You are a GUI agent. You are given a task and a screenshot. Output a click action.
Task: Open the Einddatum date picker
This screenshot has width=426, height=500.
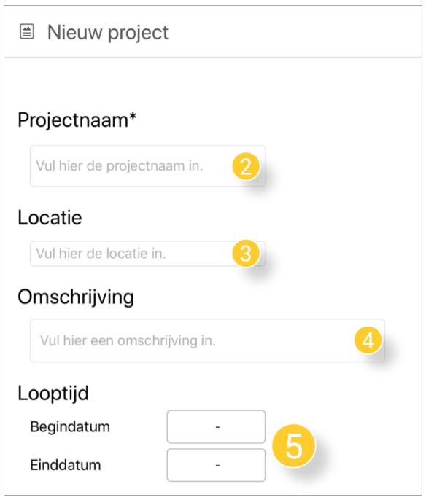click(x=216, y=465)
